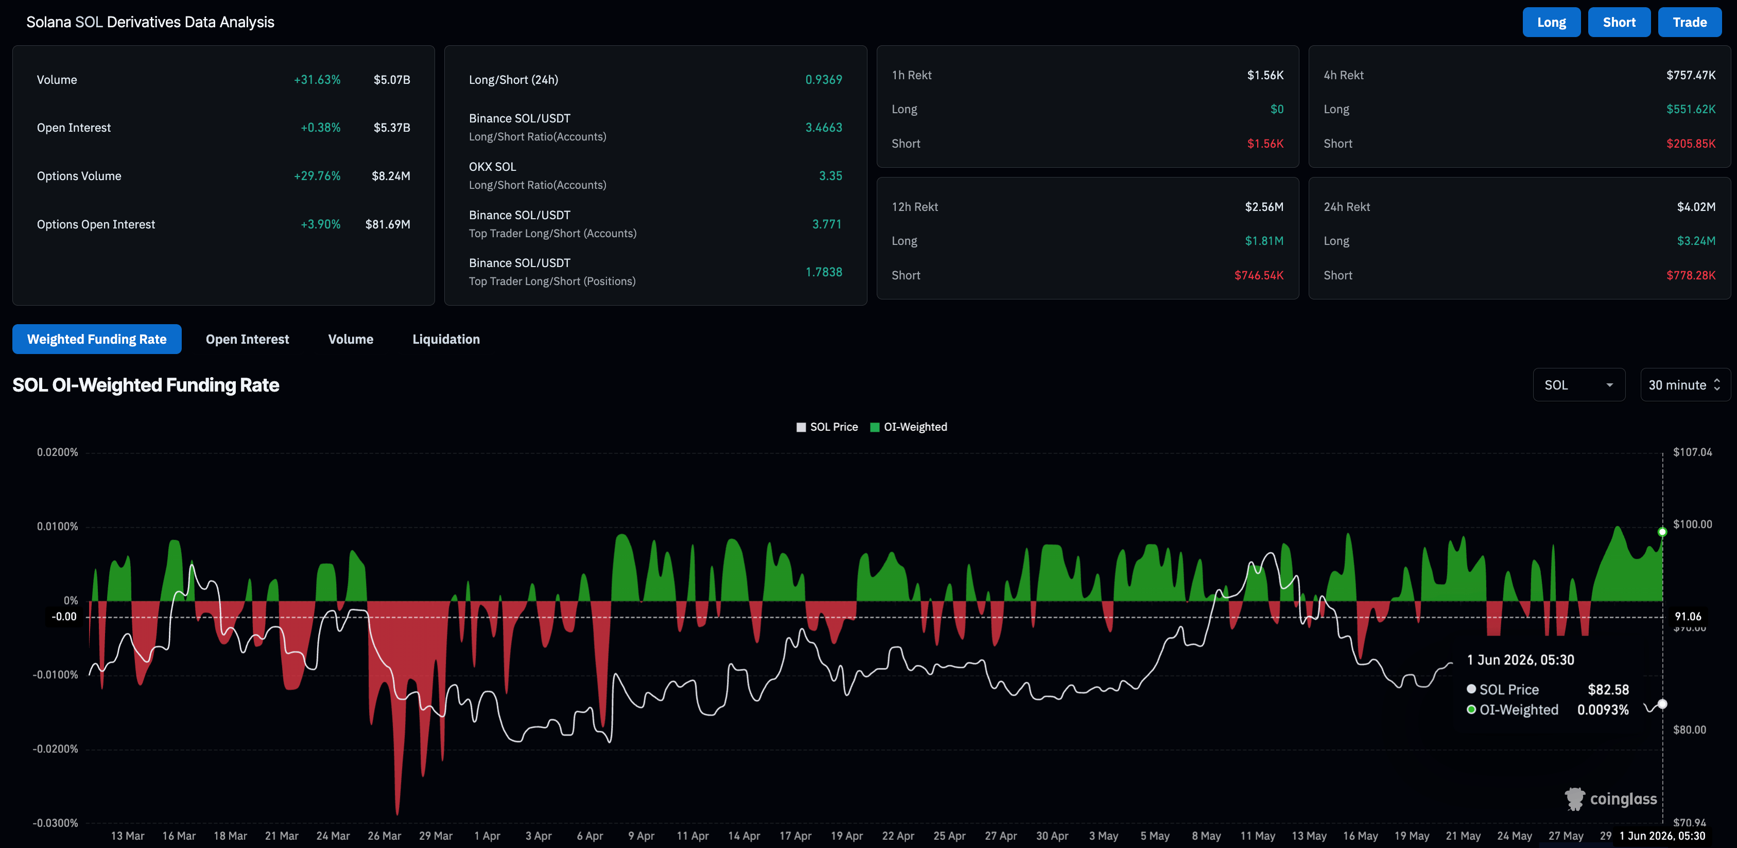Click the SOL Price data point on the crosshair
The height and width of the screenshot is (848, 1737).
pos(1662,704)
